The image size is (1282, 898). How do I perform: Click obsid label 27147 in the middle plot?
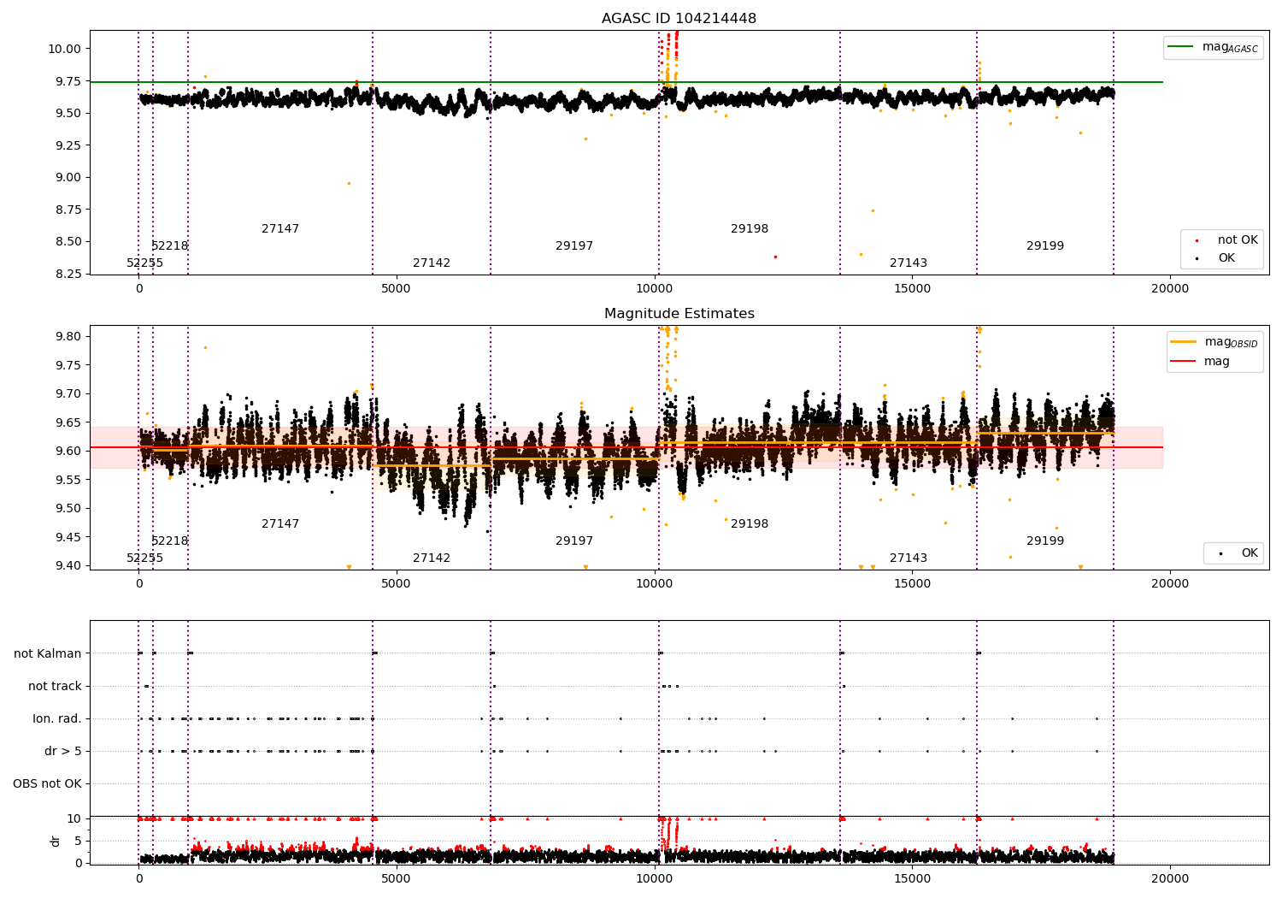point(280,523)
